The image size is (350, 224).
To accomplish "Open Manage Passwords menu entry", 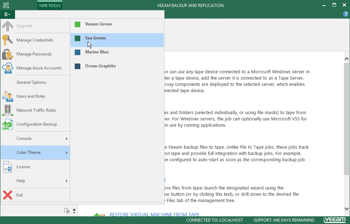I will click(35, 54).
